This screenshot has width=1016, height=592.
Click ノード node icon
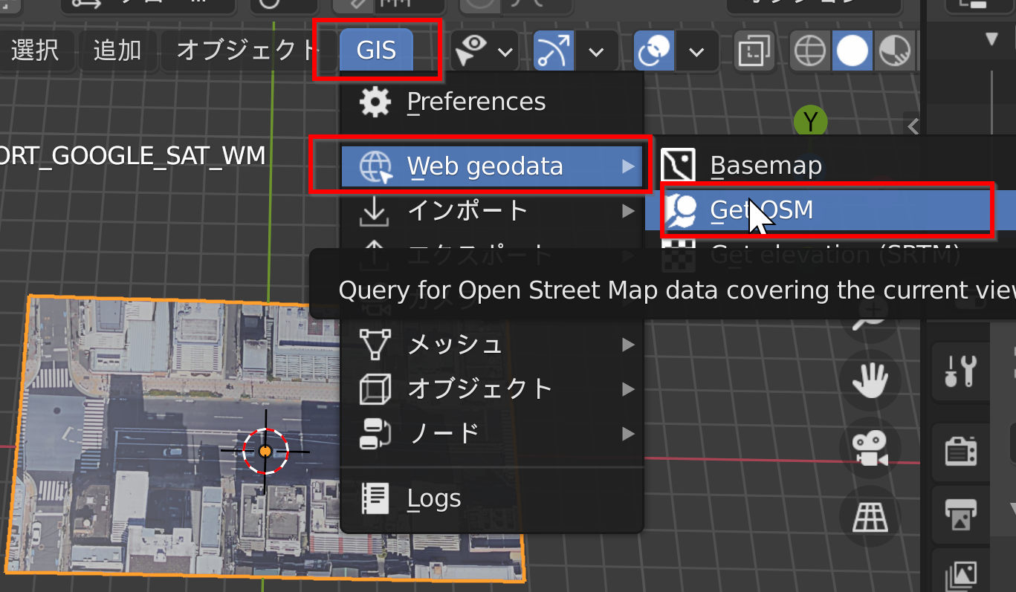click(x=375, y=432)
